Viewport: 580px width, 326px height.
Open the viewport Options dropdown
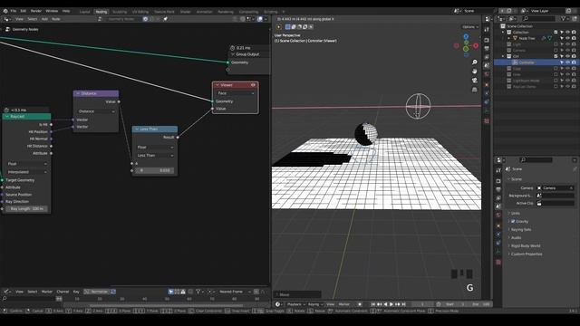(470, 27)
